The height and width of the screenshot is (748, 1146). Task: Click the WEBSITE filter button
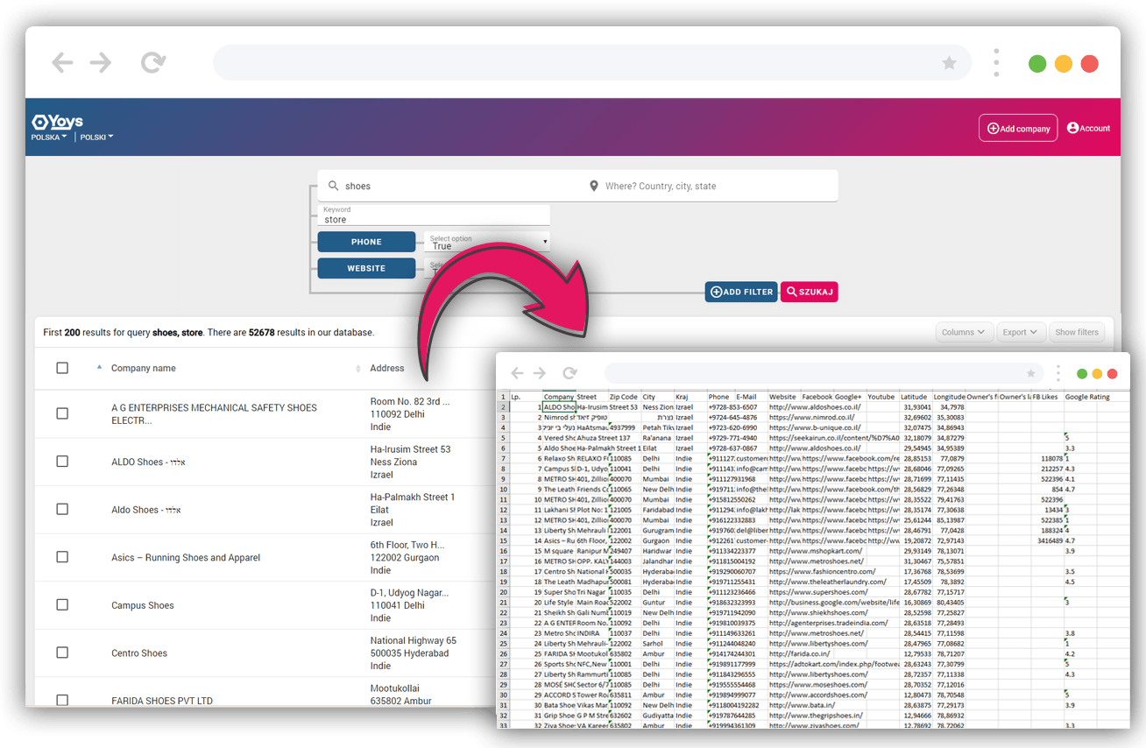click(x=366, y=268)
